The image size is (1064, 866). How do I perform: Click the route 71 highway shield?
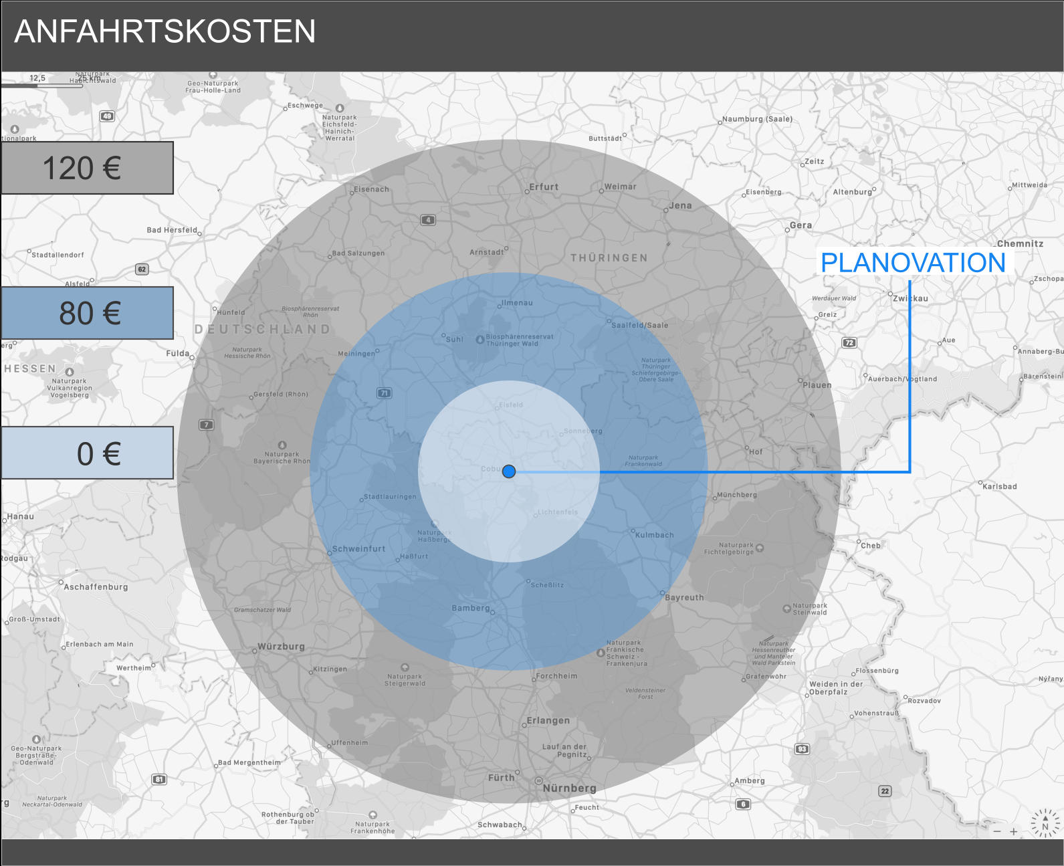(x=384, y=393)
